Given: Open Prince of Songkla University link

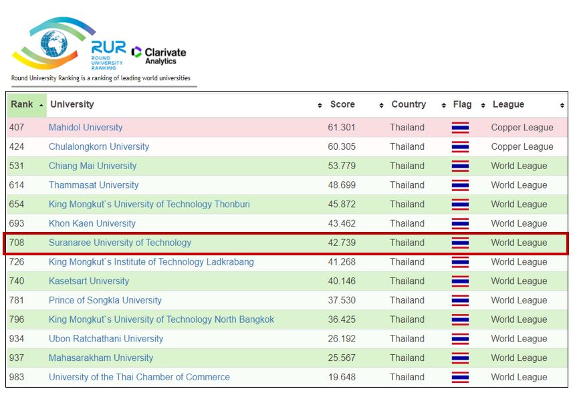Looking at the screenshot, I should pos(105,300).
